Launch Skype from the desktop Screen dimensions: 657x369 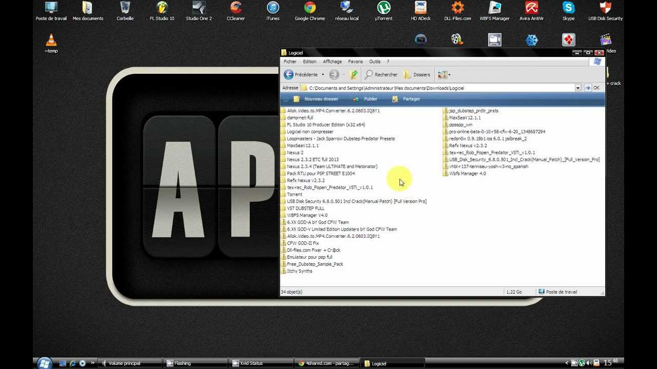568,11
